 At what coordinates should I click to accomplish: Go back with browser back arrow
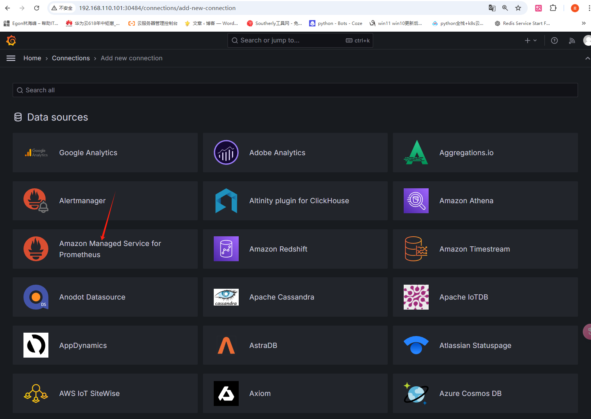point(7,8)
